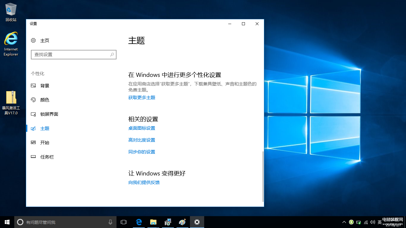406x228 pixels.
Task: Open the green download tray icon
Action: click(351, 222)
